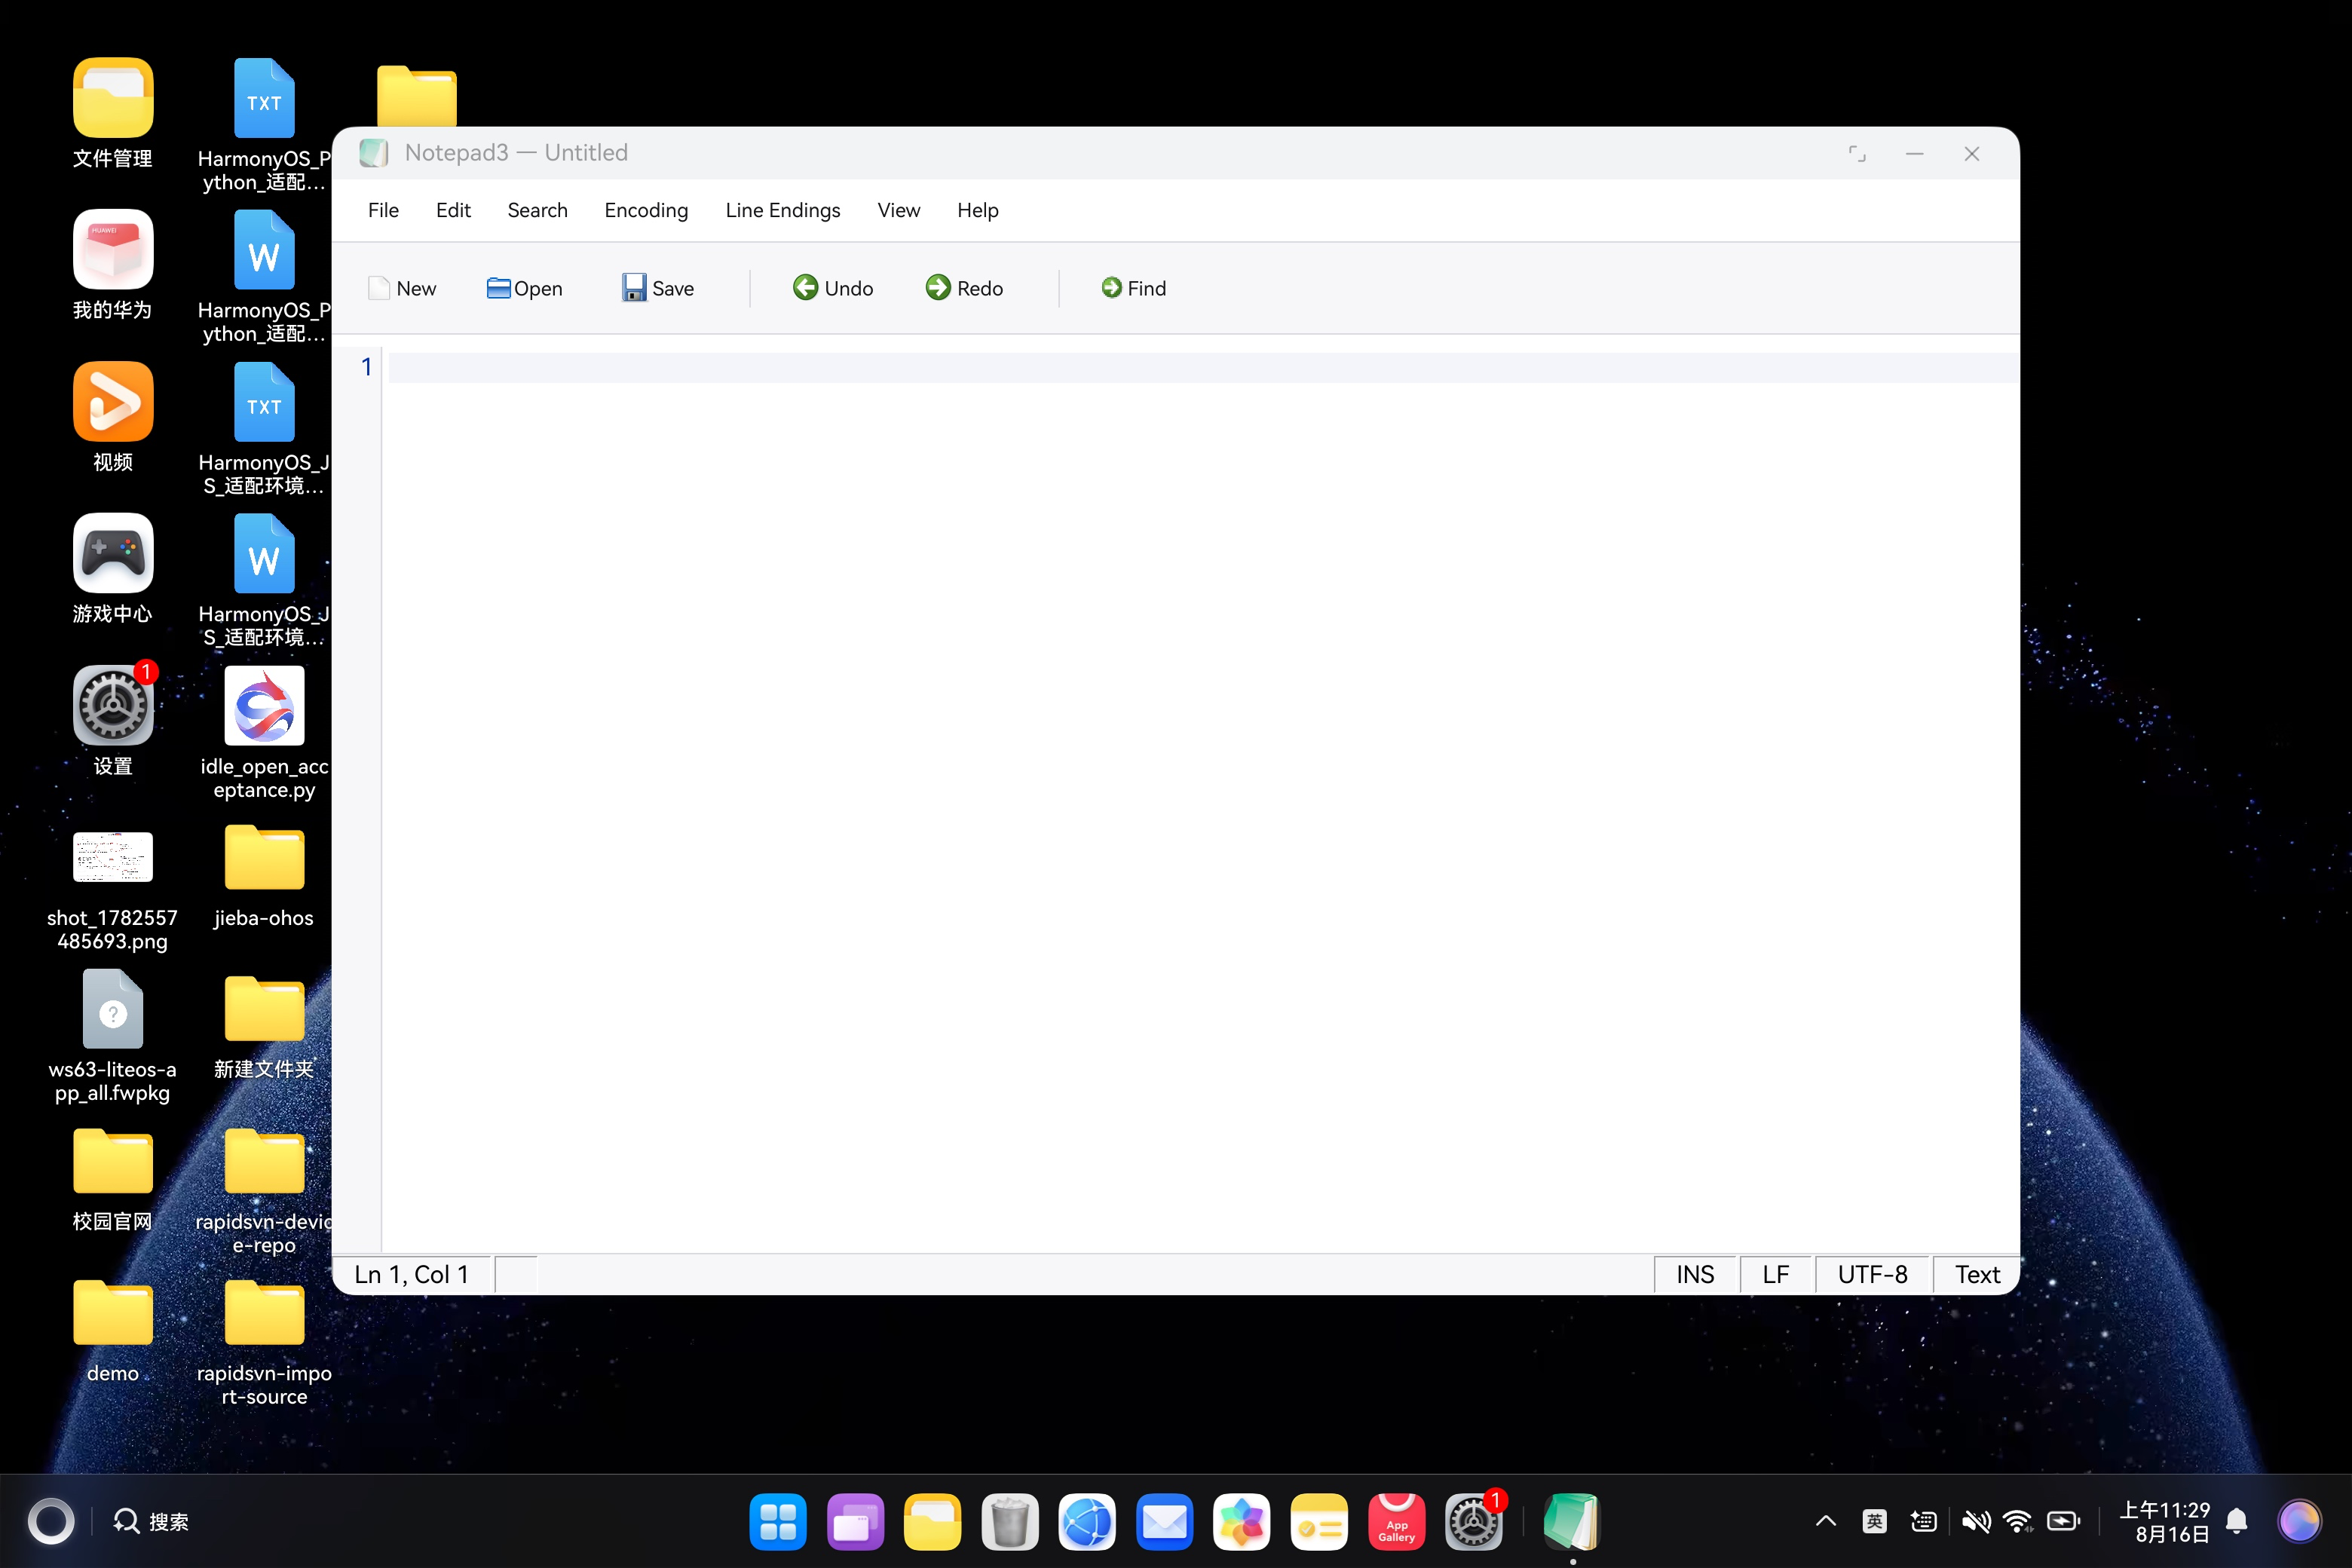Click LF line ending status indicator
This screenshot has width=2352, height=1568.
pyautogui.click(x=1775, y=1274)
